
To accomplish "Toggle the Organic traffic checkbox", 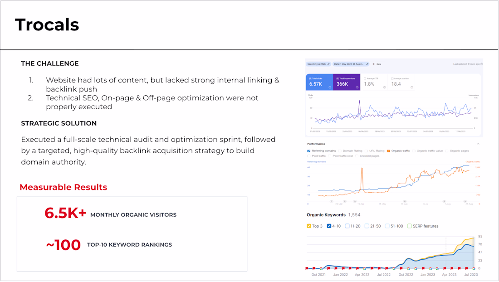I will [x=388, y=151].
